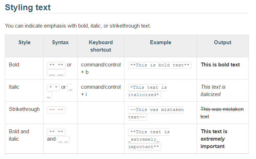Click the "This text is extremely important" output
This screenshot has width=256, height=159.
point(214,139)
